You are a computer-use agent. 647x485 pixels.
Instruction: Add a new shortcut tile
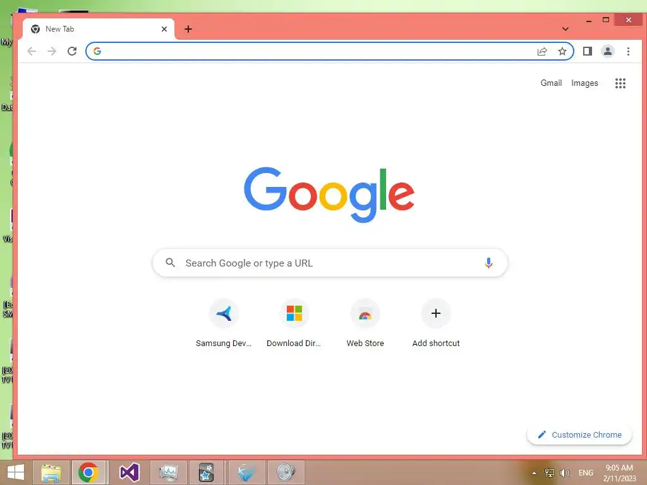pyautogui.click(x=436, y=323)
